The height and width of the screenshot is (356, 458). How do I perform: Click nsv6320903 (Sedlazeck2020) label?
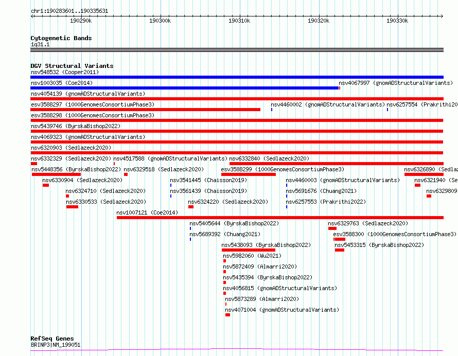pyautogui.click(x=71, y=148)
